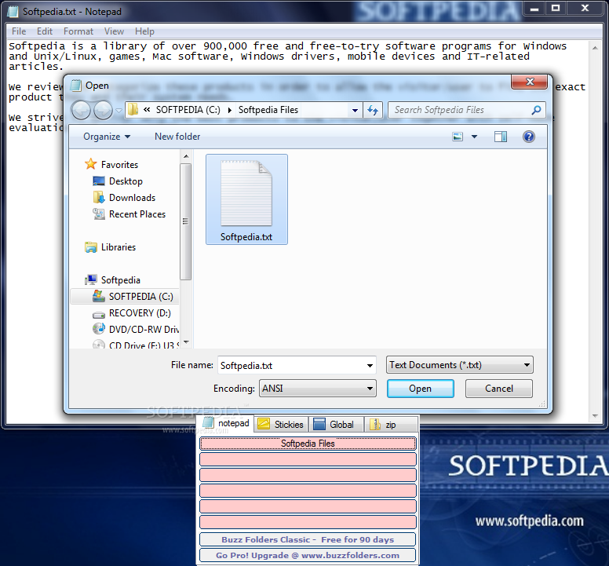The height and width of the screenshot is (566, 609).
Task: Click the navigation pane scroll up arrow
Action: 186,156
